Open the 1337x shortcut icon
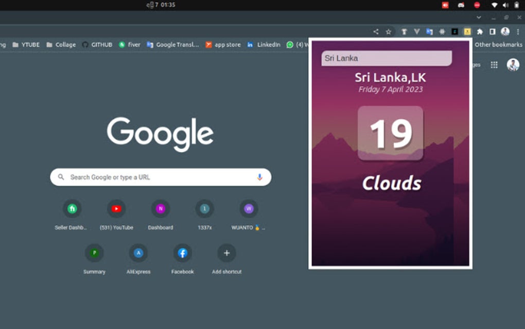The image size is (525, 329). coord(204,208)
